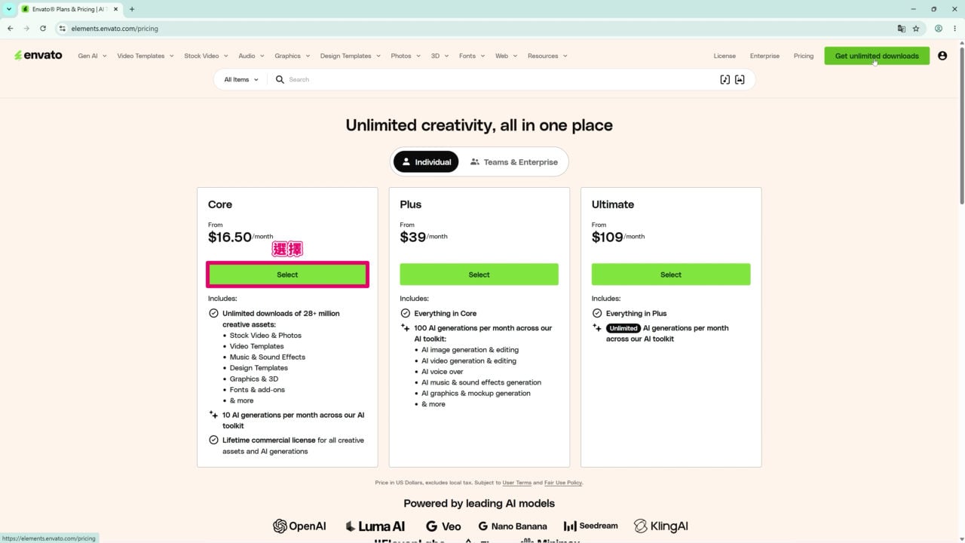This screenshot has width=965, height=543.
Task: Click 'Powered by leading AI models' heading
Action: coord(479,503)
